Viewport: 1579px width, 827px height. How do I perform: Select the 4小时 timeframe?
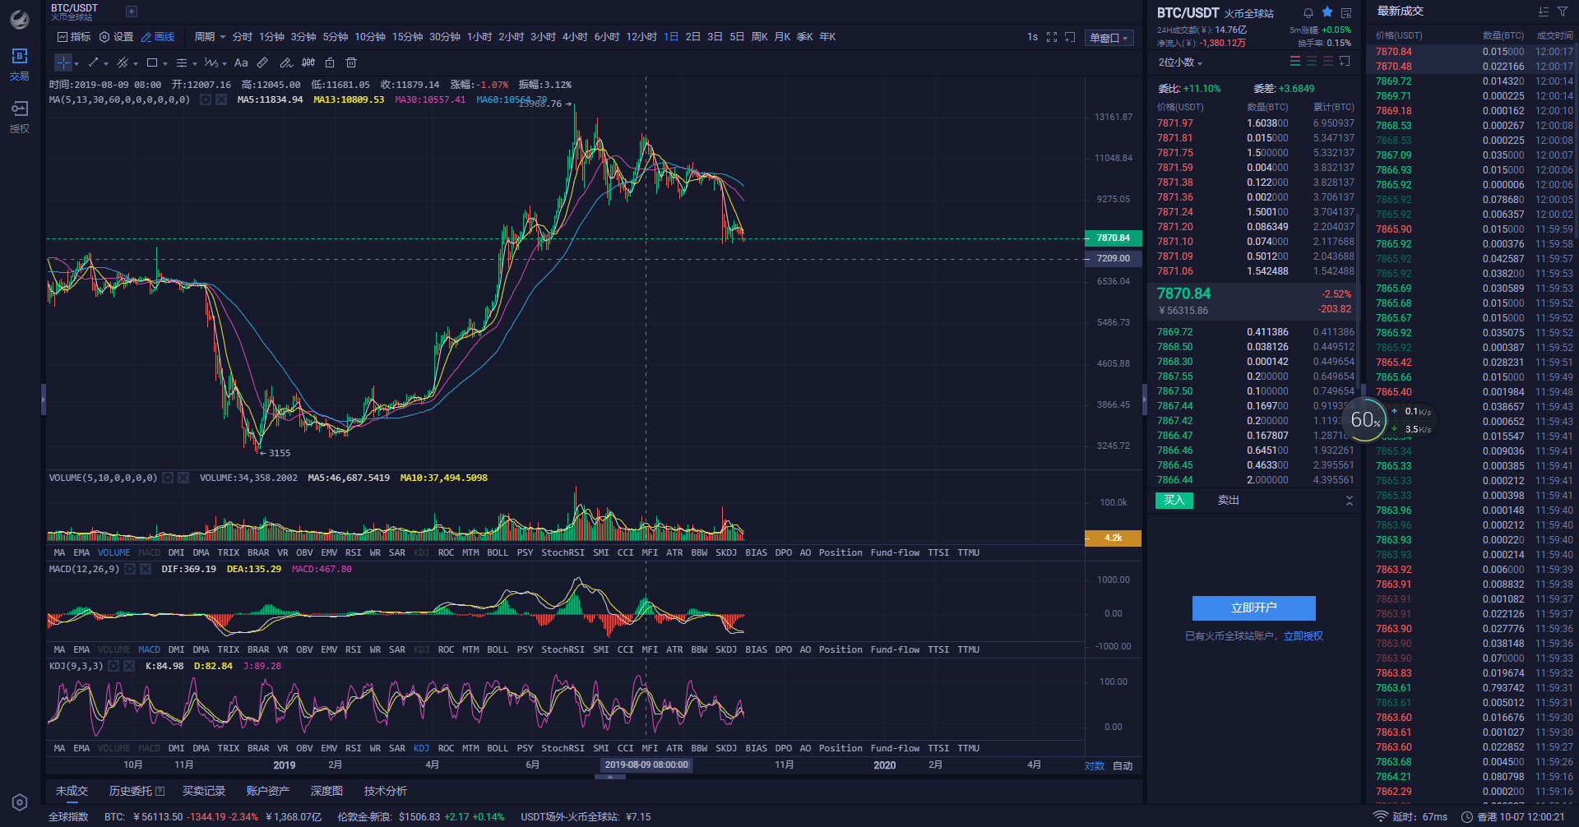coord(575,37)
